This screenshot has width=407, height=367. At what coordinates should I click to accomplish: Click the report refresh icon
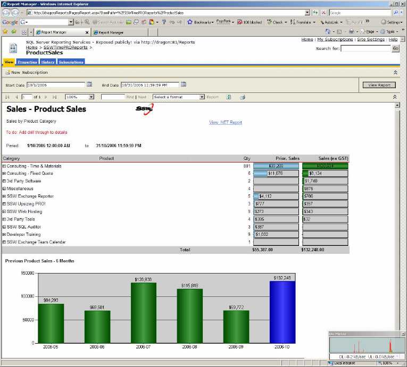(x=229, y=97)
